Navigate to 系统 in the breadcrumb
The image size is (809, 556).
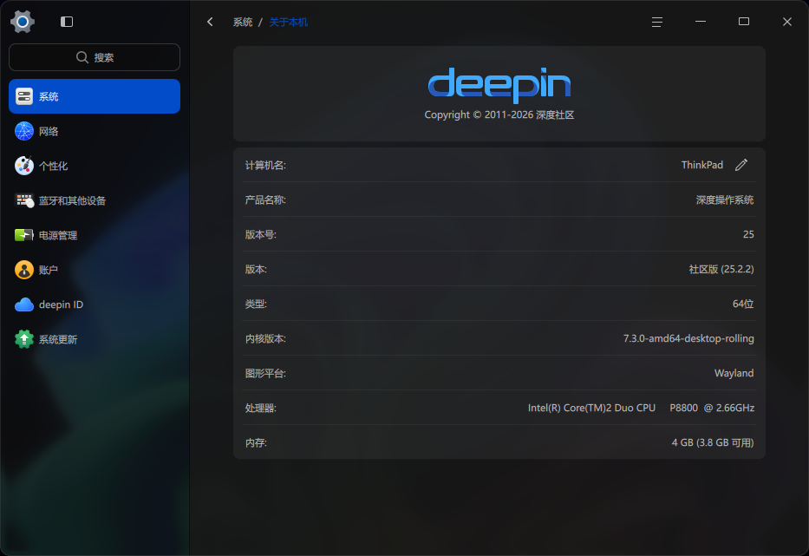pos(243,23)
